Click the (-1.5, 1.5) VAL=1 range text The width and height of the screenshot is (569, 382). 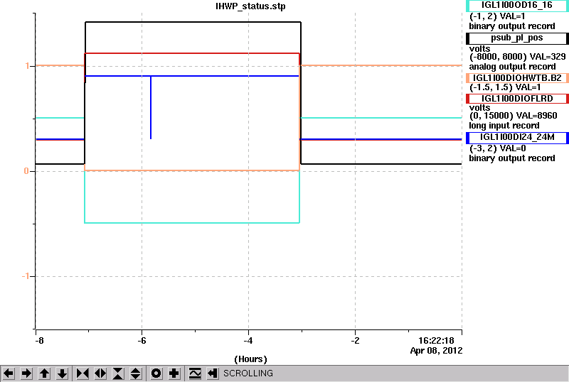tap(505, 87)
